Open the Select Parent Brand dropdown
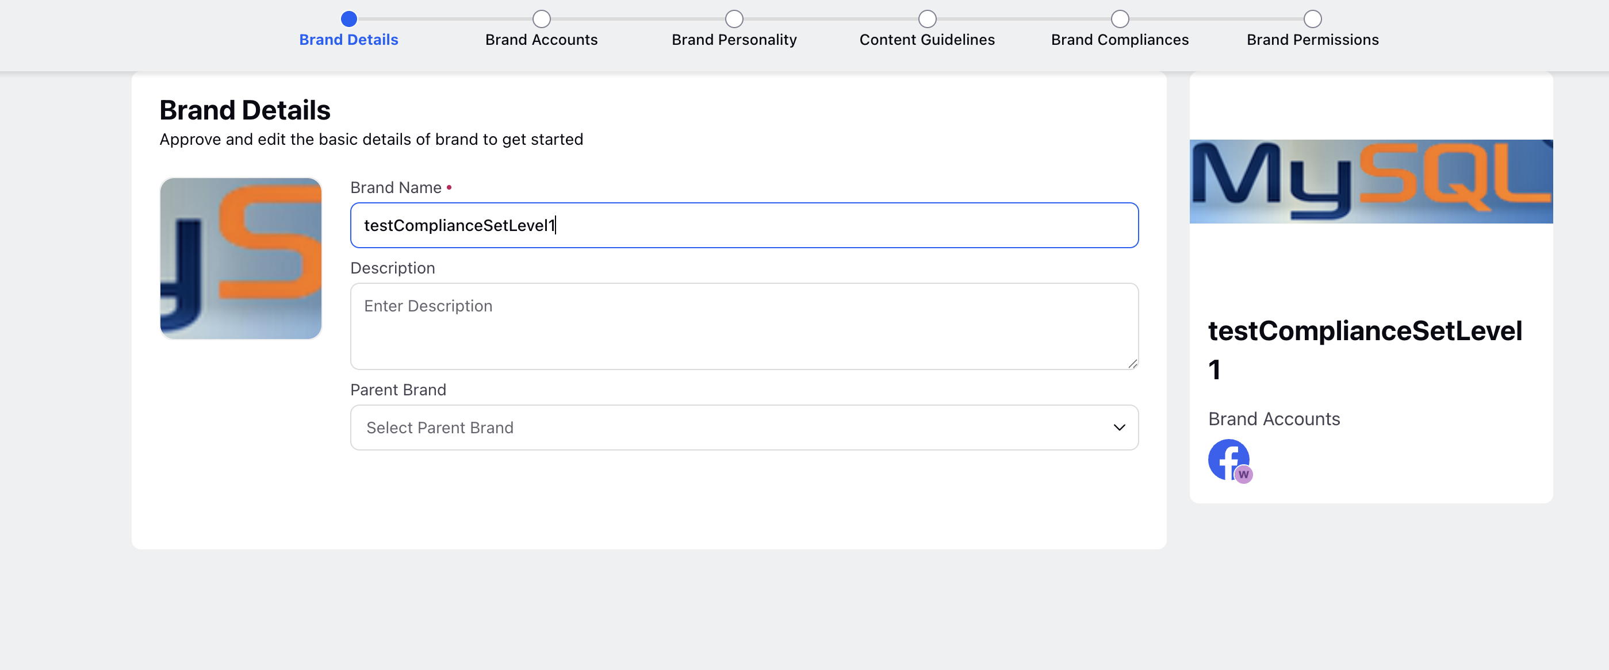The width and height of the screenshot is (1609, 670). [x=744, y=428]
